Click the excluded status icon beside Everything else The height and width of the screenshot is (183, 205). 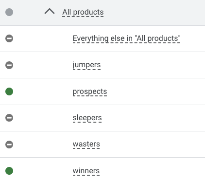[9, 38]
